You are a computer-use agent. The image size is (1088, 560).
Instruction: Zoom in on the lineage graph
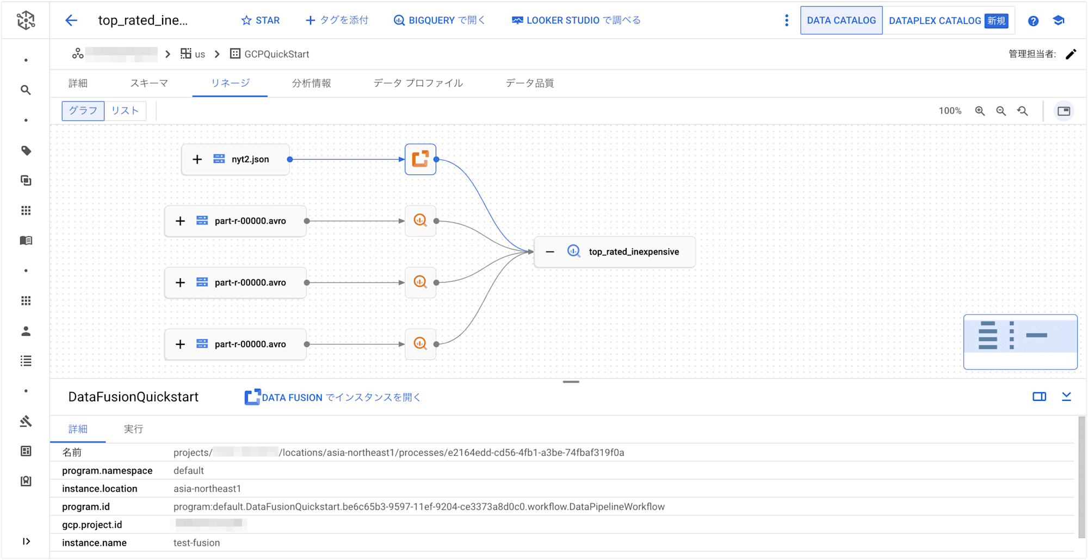tap(980, 111)
